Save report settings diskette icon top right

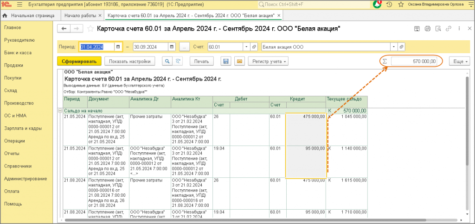tap(417, 29)
